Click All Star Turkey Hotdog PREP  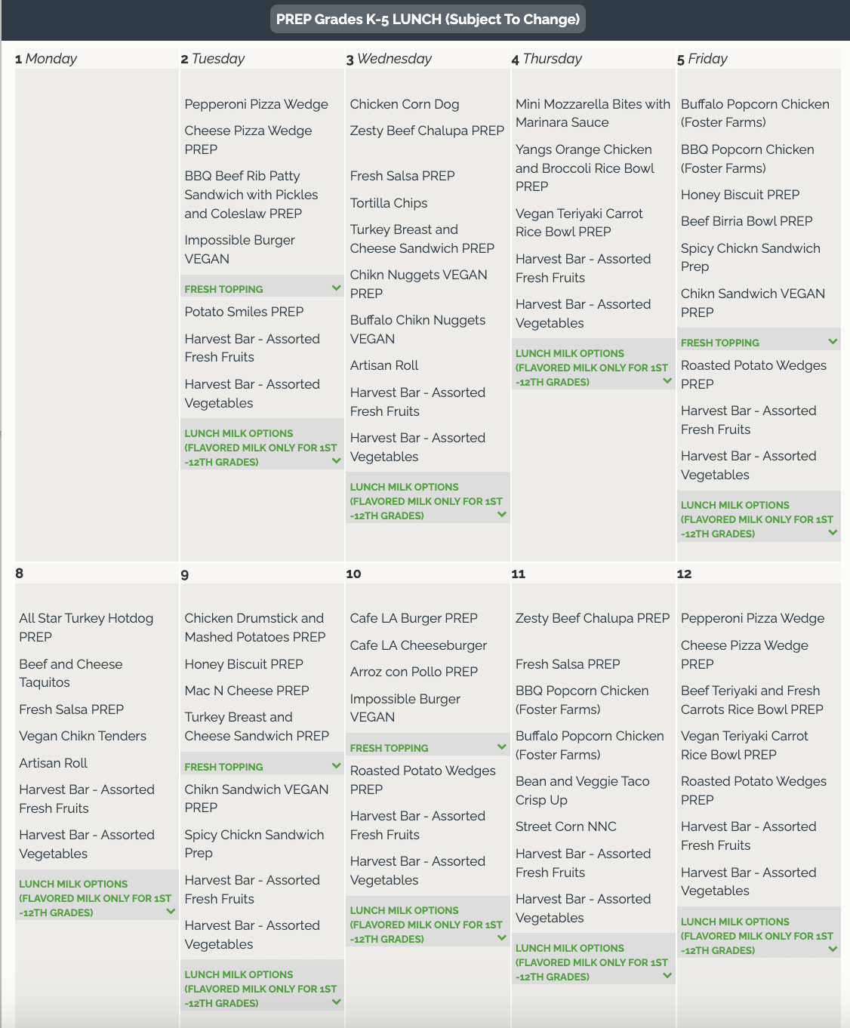tap(86, 627)
